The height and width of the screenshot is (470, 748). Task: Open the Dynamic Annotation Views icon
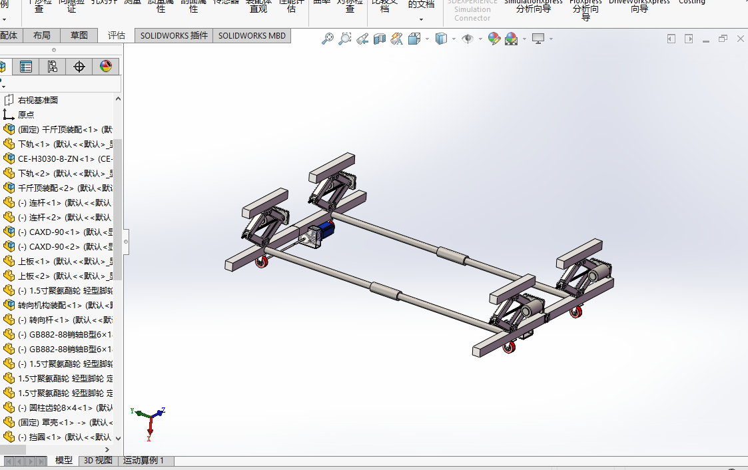click(x=397, y=39)
